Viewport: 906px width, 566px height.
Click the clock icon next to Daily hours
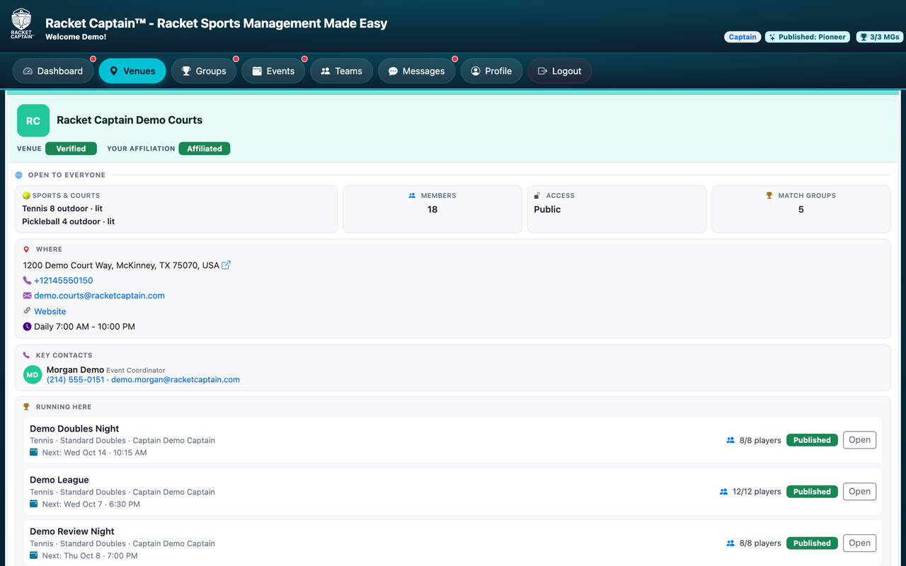pos(28,327)
